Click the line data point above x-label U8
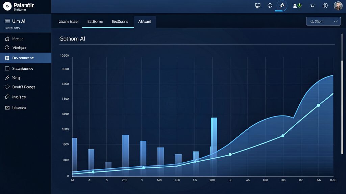The image size is (346, 194). (x=230, y=155)
